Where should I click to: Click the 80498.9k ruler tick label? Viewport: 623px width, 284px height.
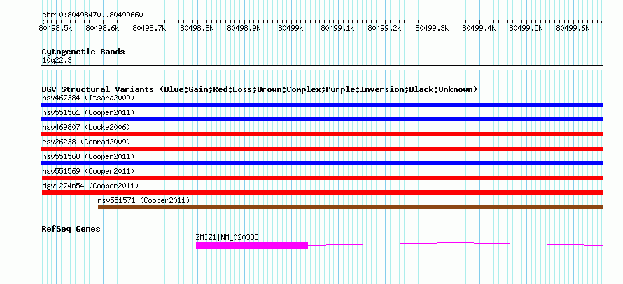pyautogui.click(x=244, y=28)
